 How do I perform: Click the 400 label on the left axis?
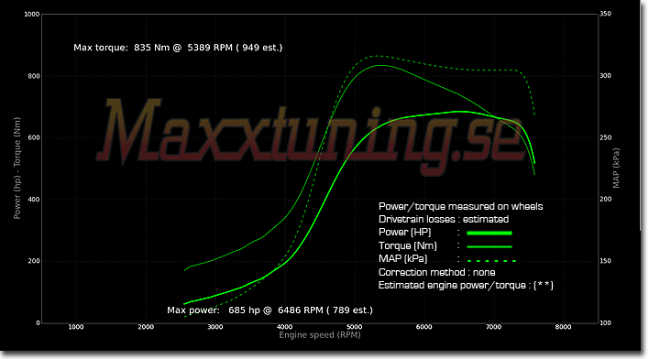34,200
